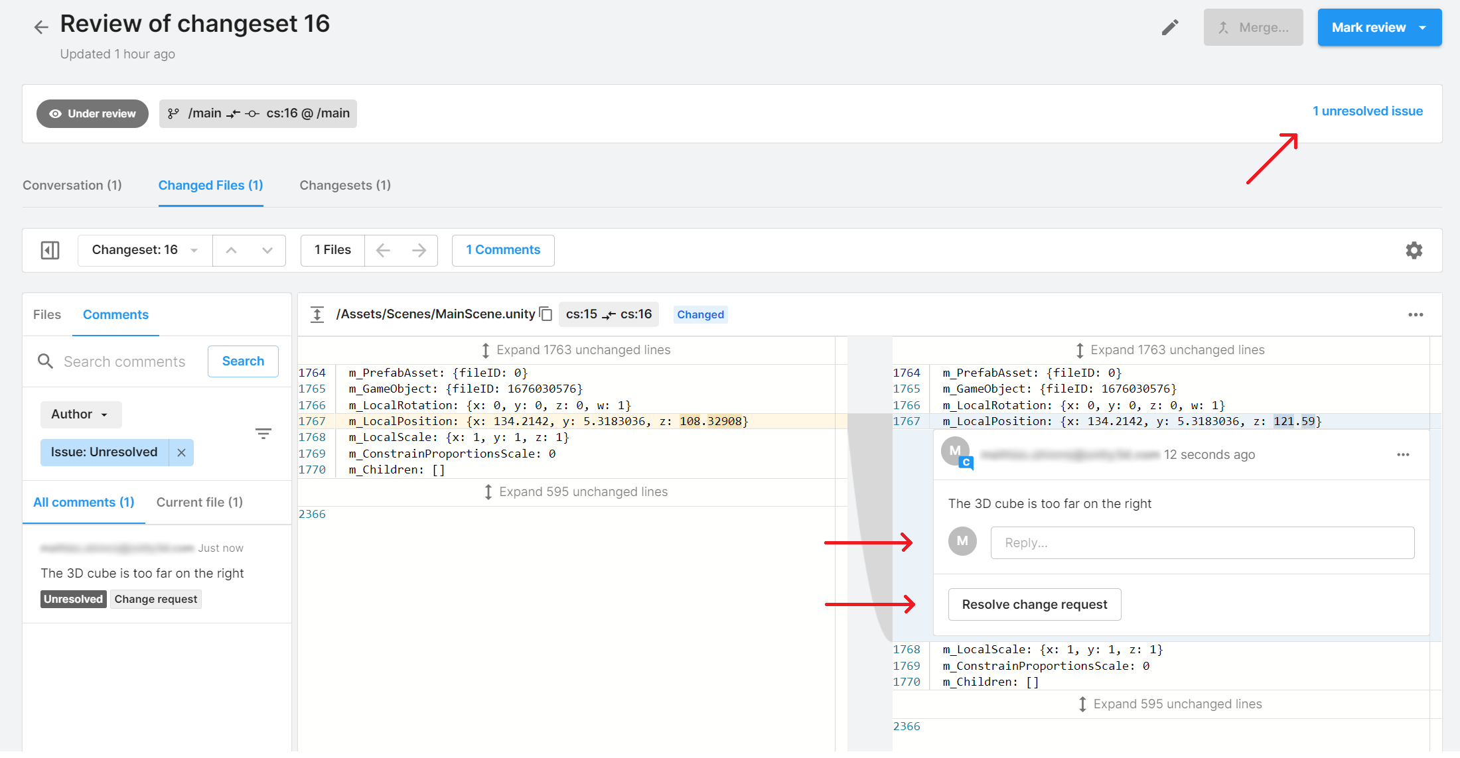The width and height of the screenshot is (1460, 758).
Task: Open the Changeset: 16 dropdown
Action: click(145, 250)
